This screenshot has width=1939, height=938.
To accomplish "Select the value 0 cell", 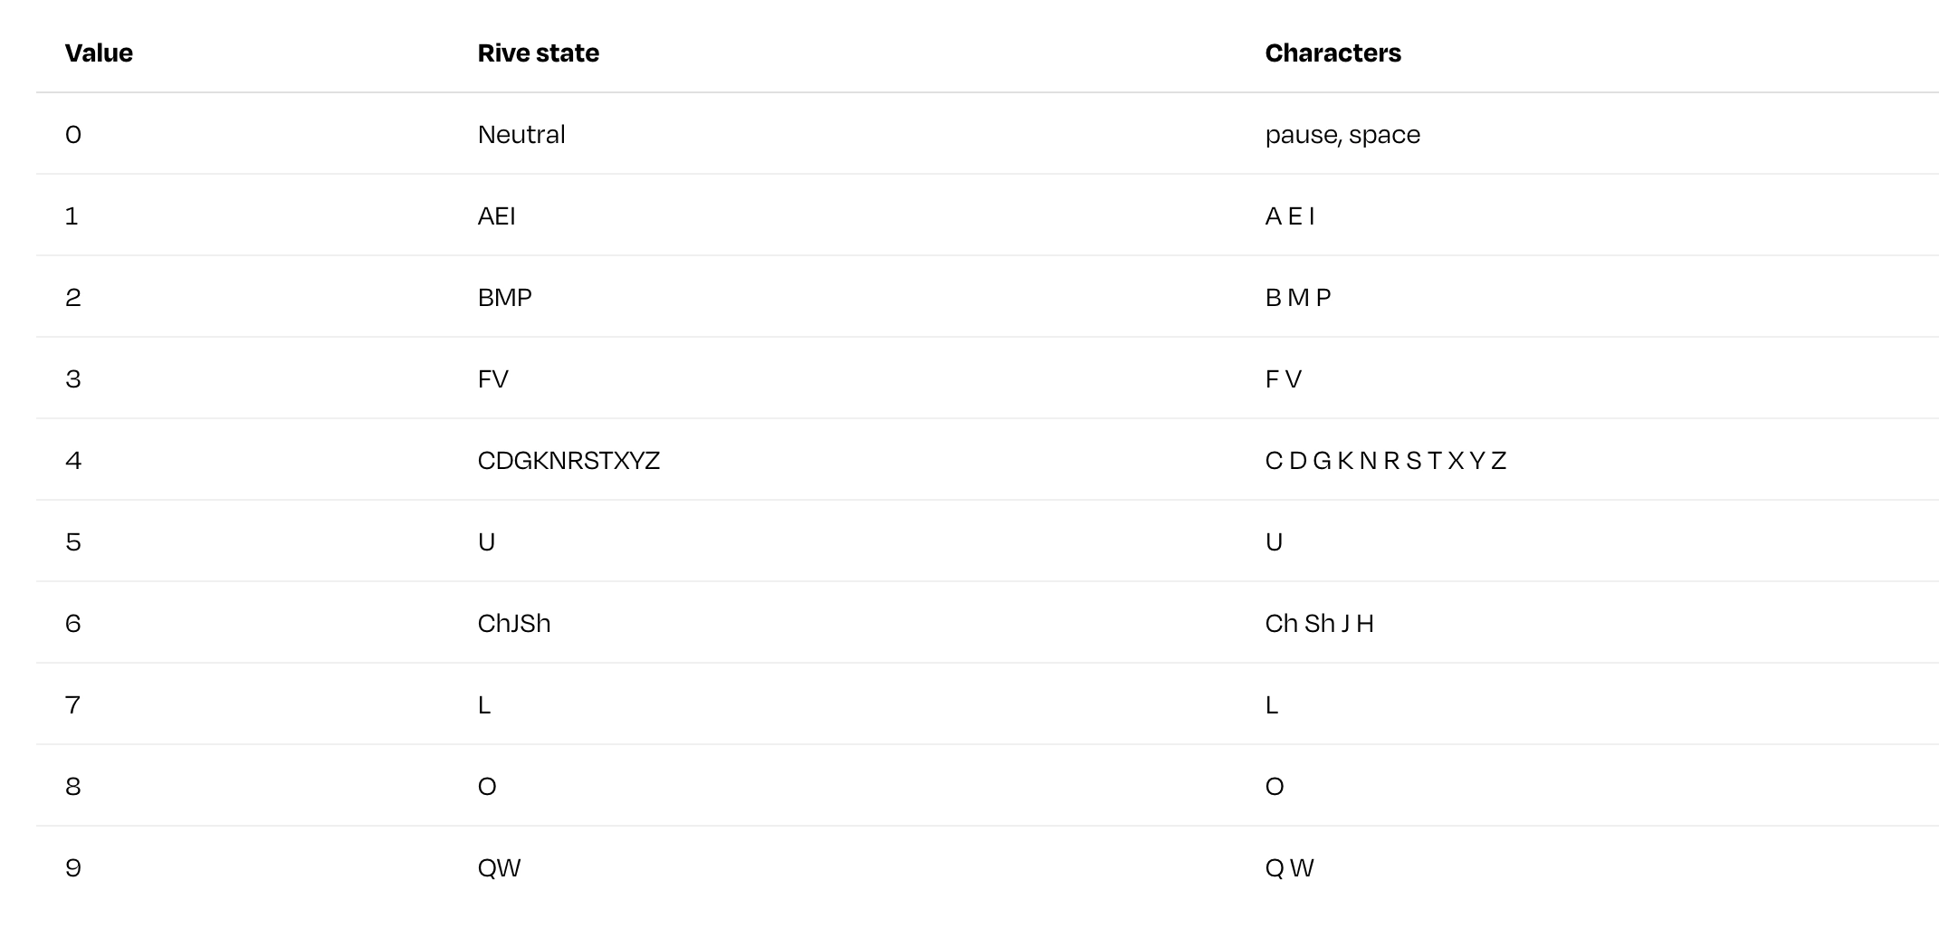I will pyautogui.click(x=73, y=135).
